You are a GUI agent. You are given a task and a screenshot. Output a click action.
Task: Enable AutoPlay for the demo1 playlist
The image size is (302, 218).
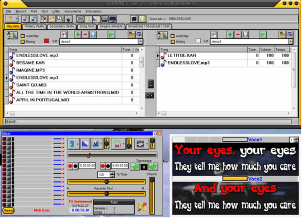23,36
